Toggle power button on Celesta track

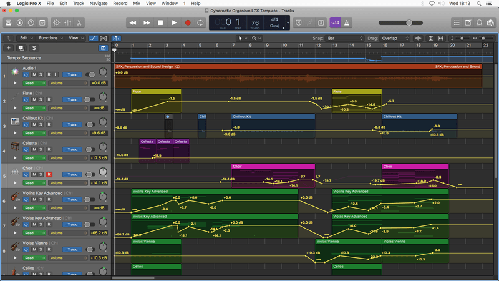pyautogui.click(x=26, y=149)
